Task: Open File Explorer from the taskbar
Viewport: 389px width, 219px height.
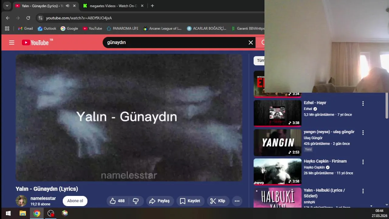Action: [23, 213]
